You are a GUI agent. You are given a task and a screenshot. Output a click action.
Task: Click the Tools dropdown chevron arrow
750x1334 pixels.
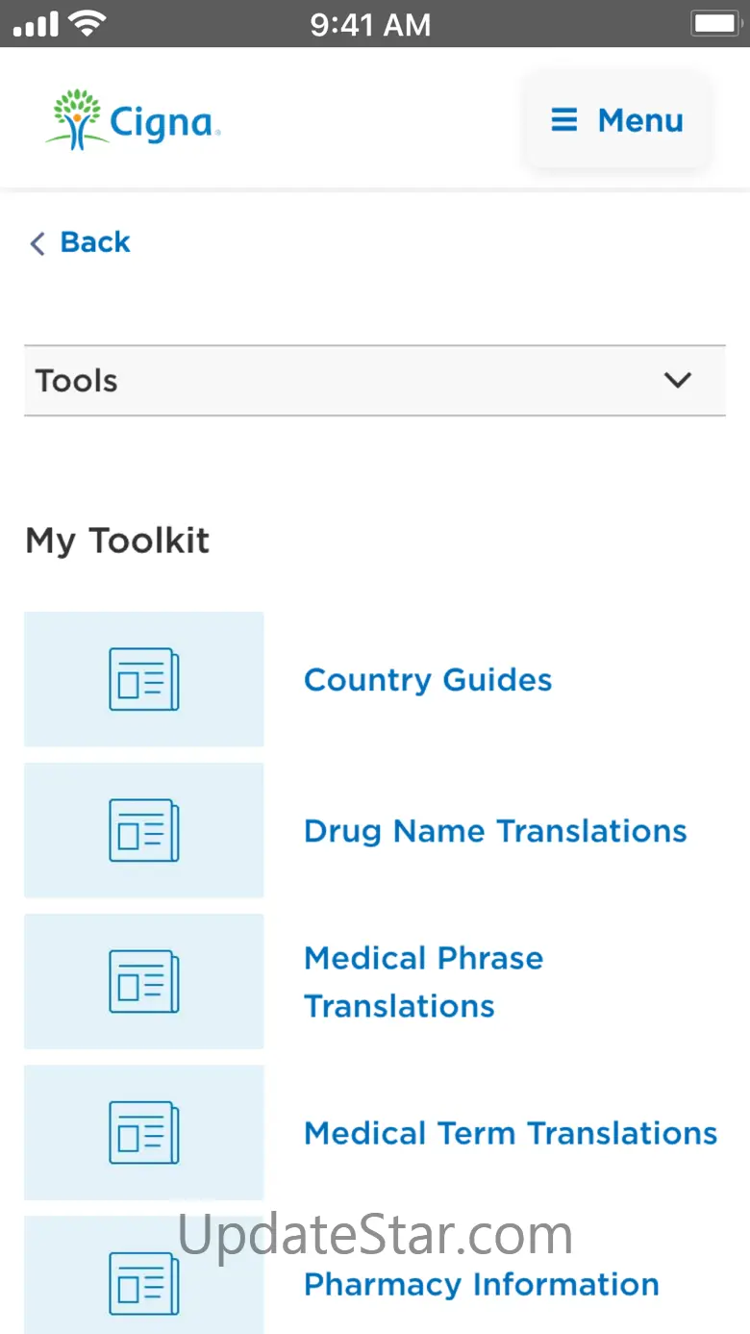coord(677,381)
